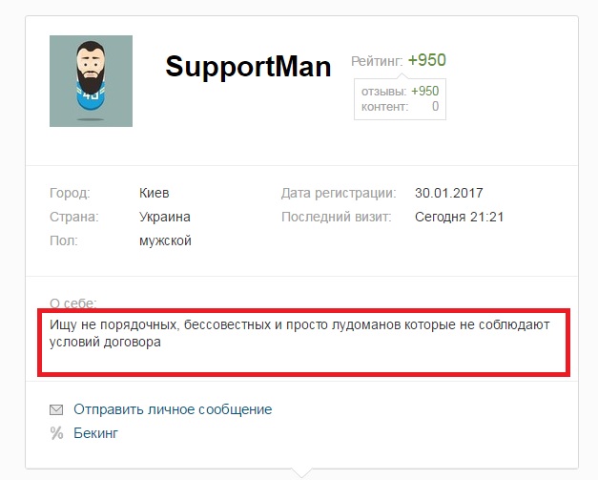Click the Последний визит label
This screenshot has width=598, height=480.
[x=337, y=217]
